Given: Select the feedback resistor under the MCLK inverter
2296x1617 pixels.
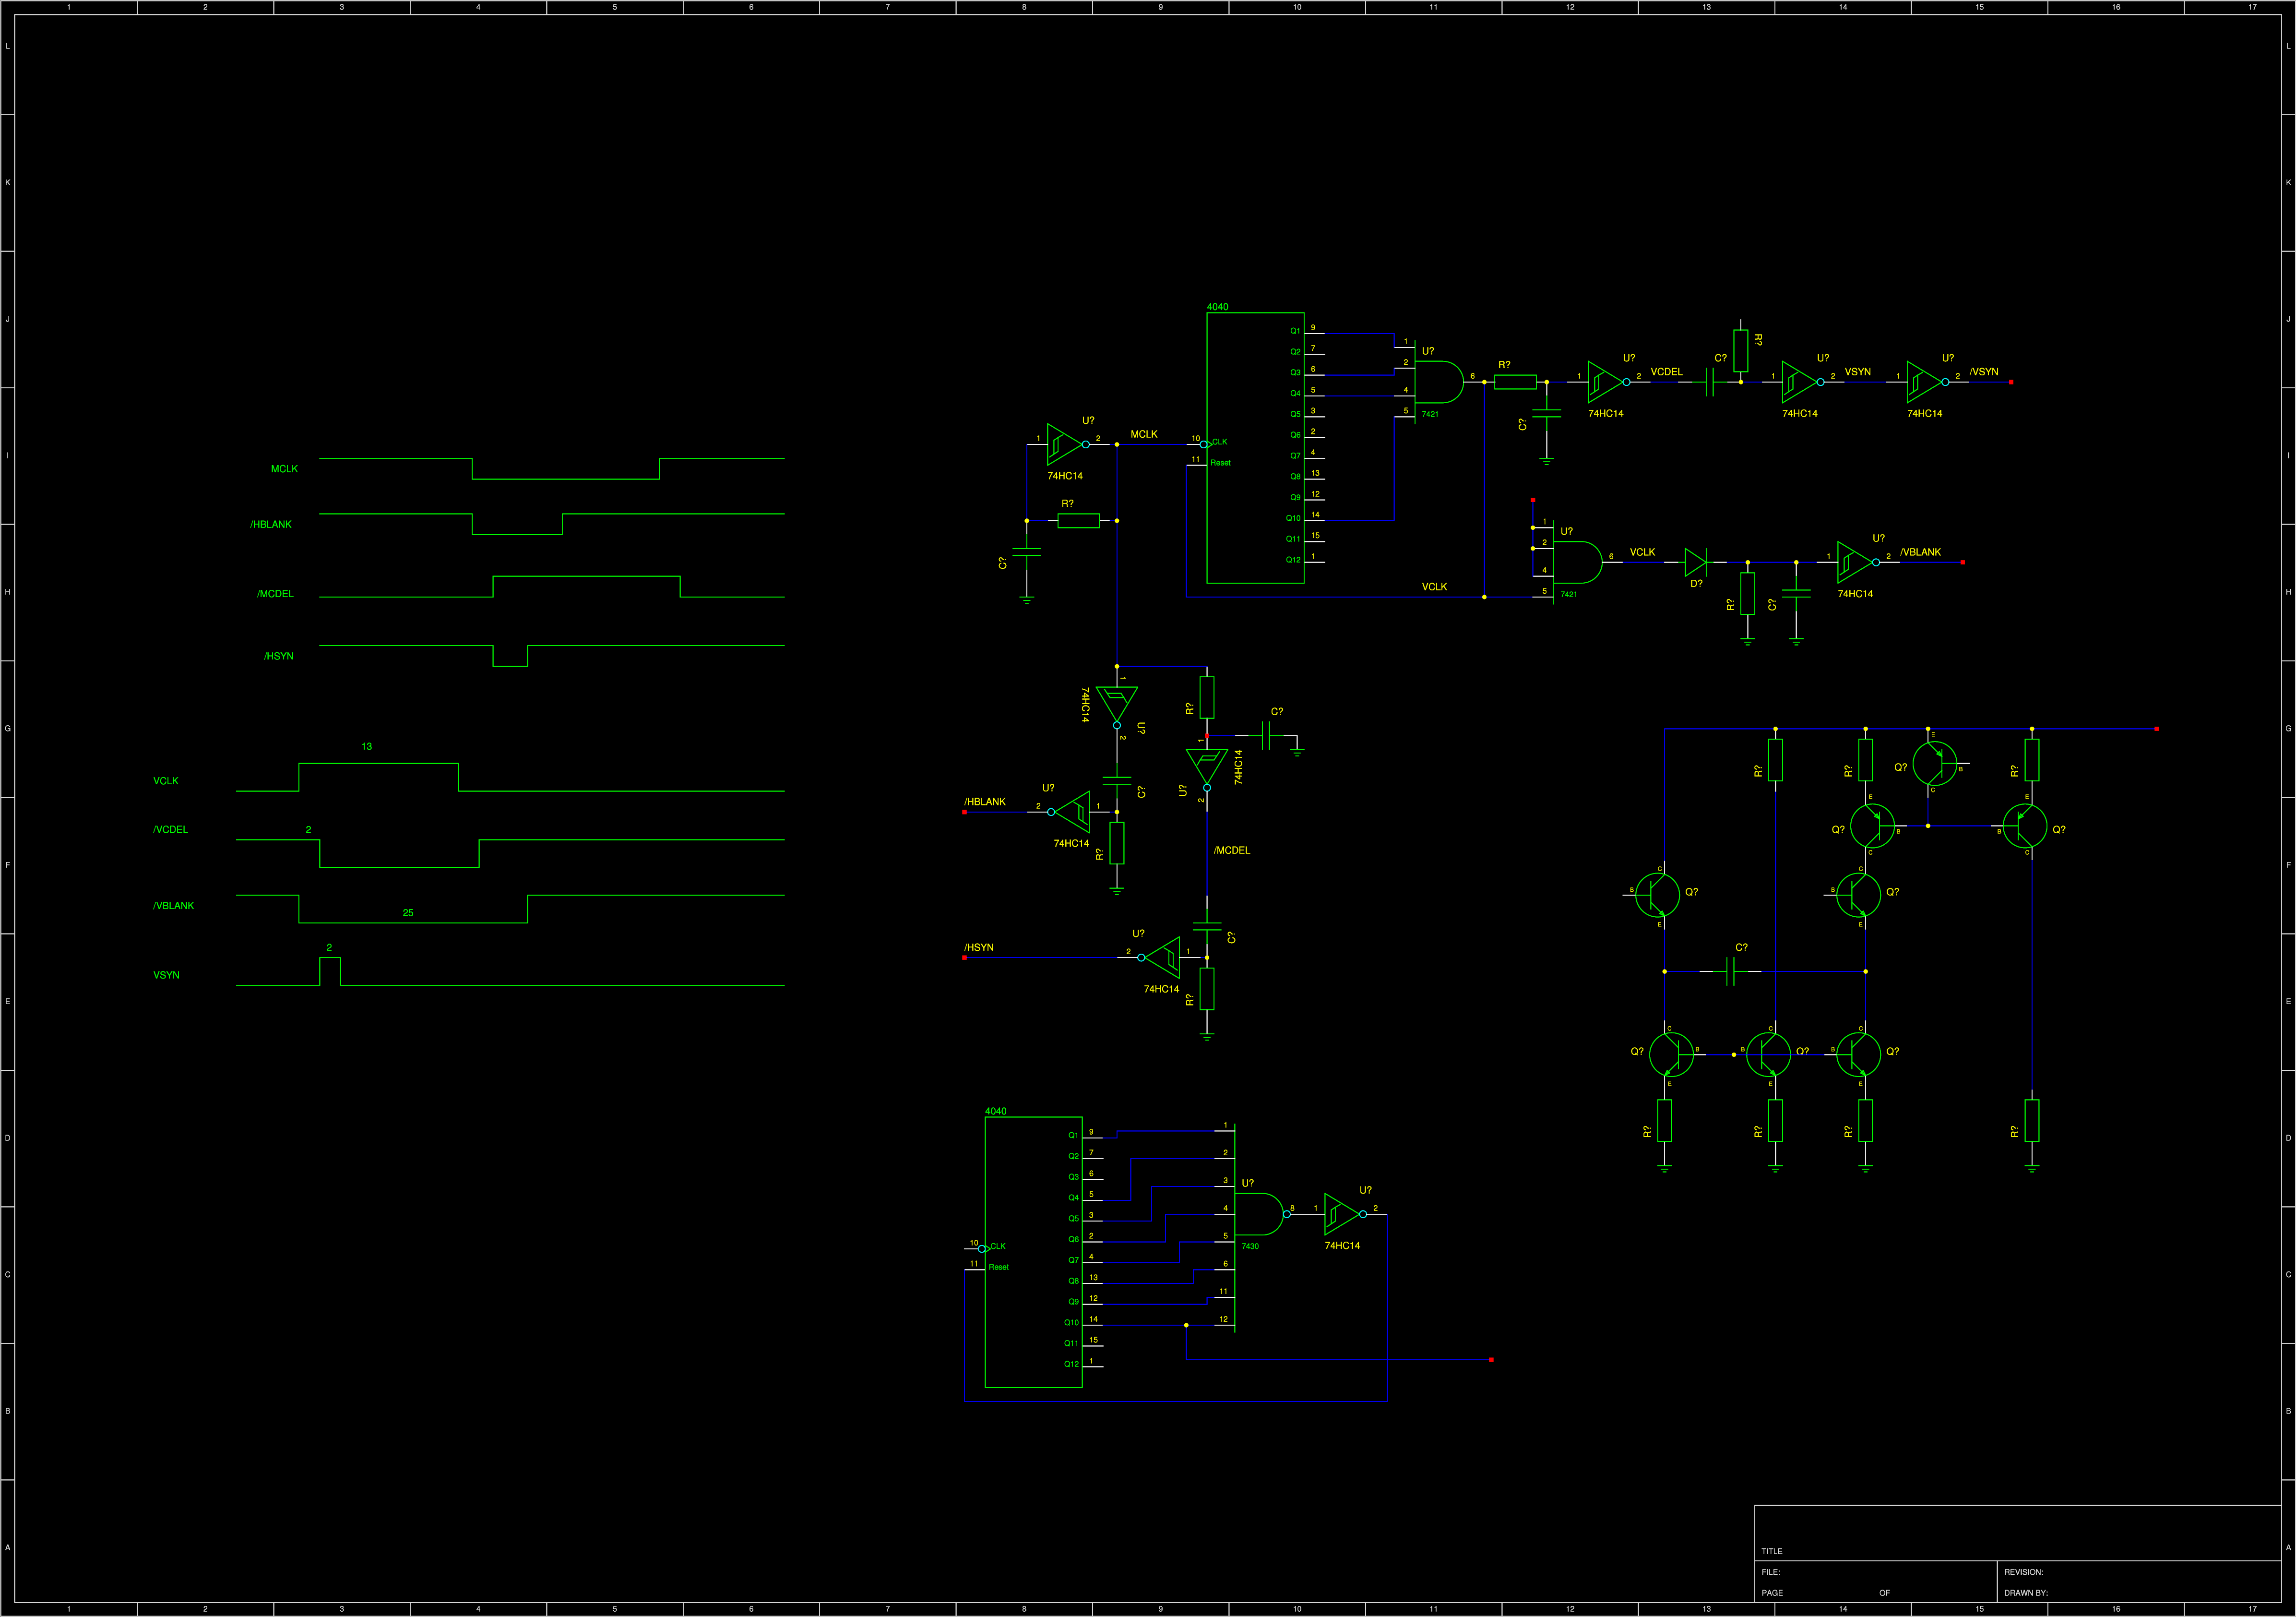Looking at the screenshot, I should point(1079,520).
